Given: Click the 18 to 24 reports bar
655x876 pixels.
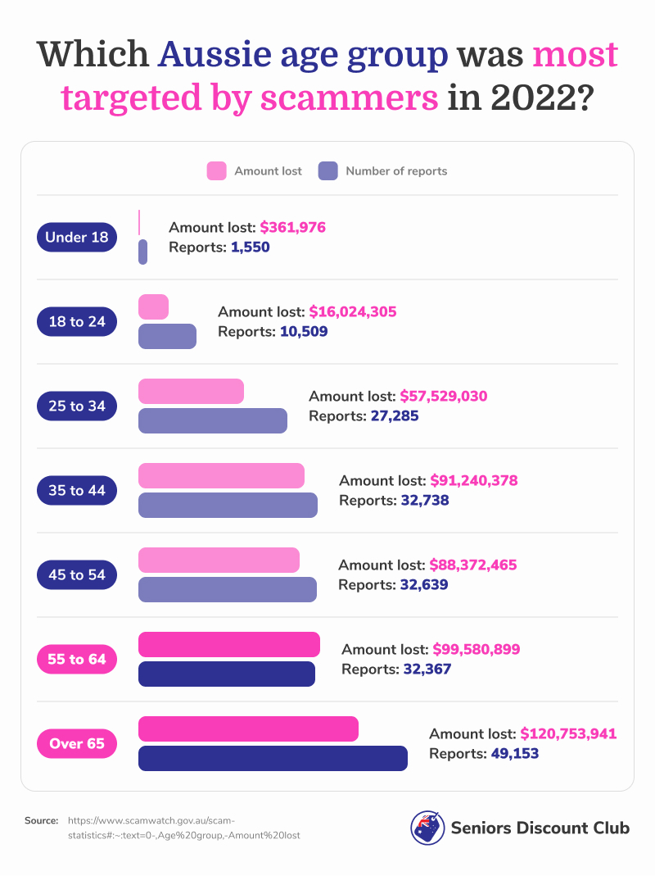Looking at the screenshot, I should pyautogui.click(x=167, y=336).
